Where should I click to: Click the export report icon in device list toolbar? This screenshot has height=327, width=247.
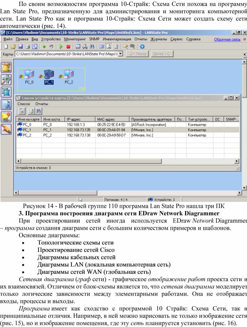(31, 111)
